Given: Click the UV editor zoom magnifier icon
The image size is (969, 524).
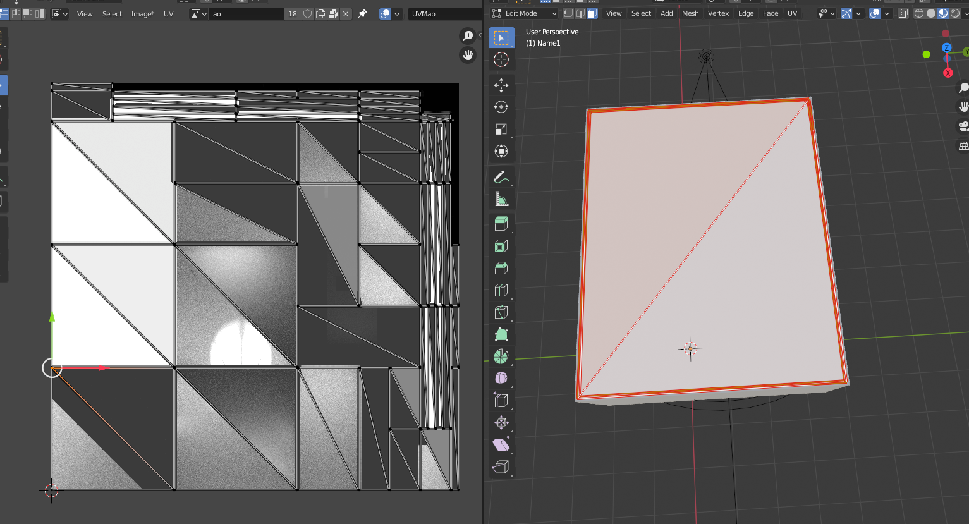Looking at the screenshot, I should [x=468, y=36].
